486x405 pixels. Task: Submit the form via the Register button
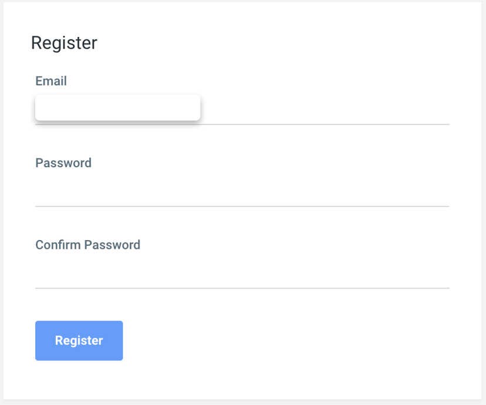tap(79, 340)
